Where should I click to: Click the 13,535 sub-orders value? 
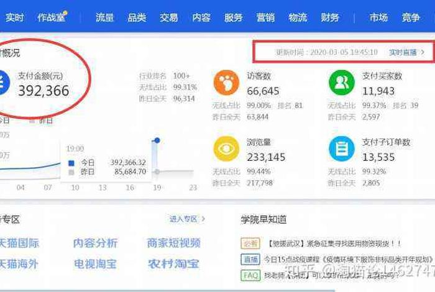[378, 157]
